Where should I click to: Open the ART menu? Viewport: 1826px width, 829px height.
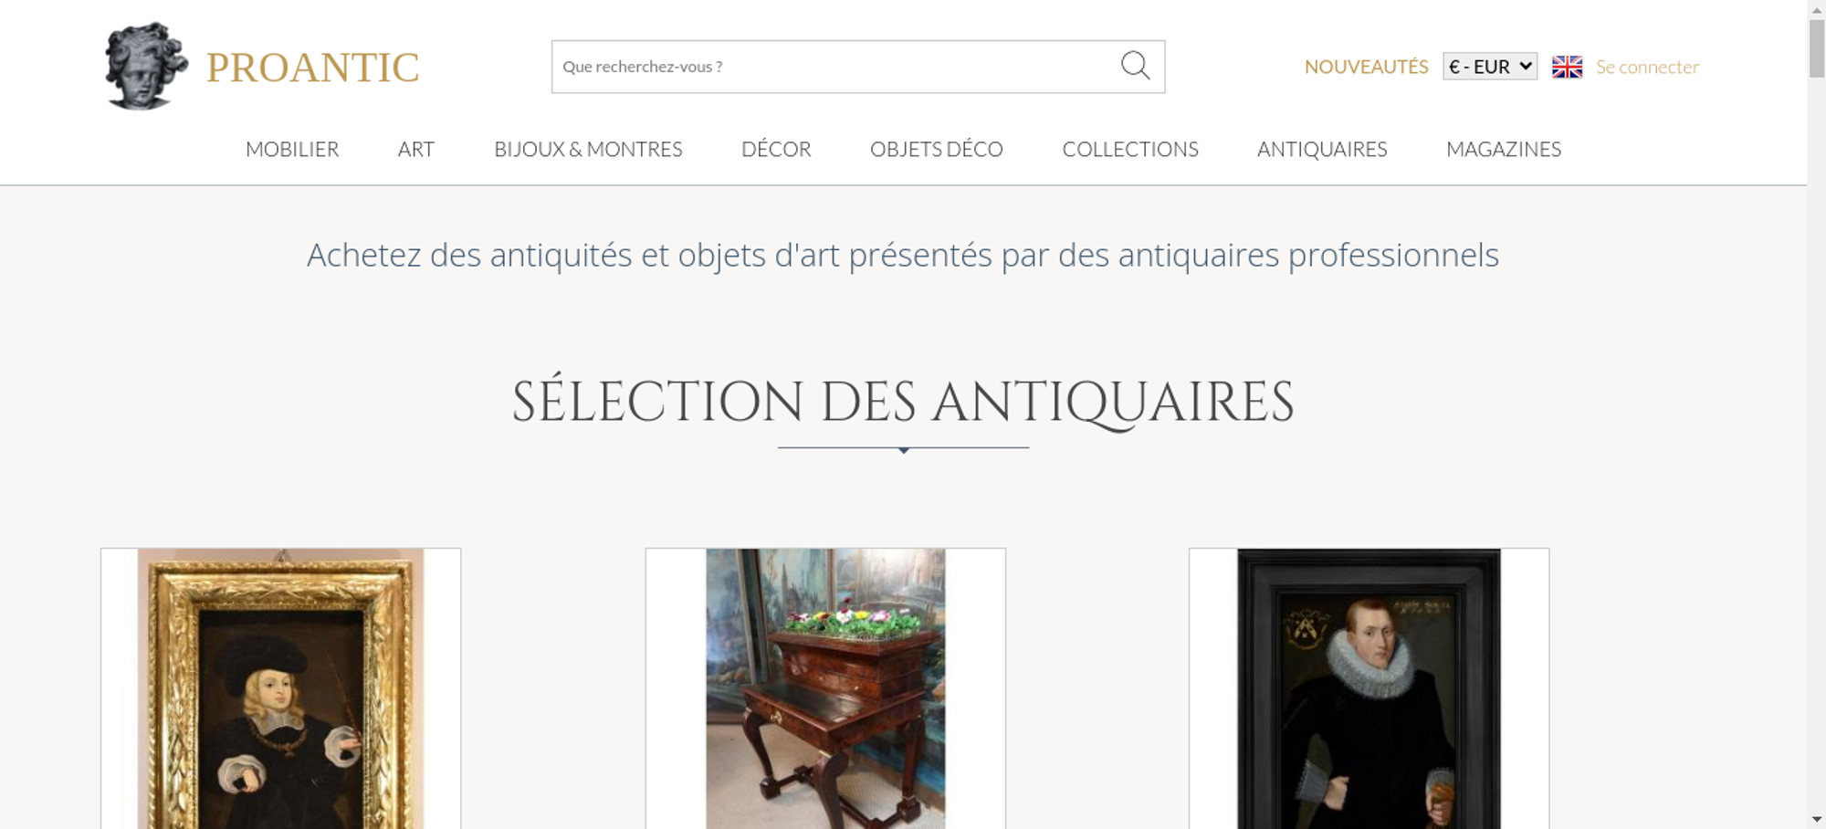416,149
